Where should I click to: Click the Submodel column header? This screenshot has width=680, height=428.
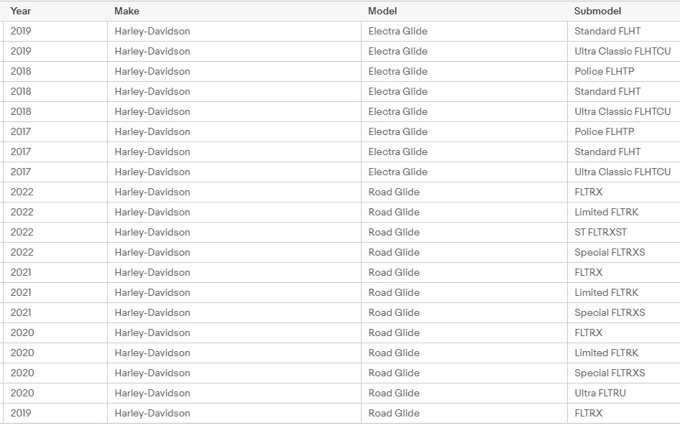(x=624, y=11)
